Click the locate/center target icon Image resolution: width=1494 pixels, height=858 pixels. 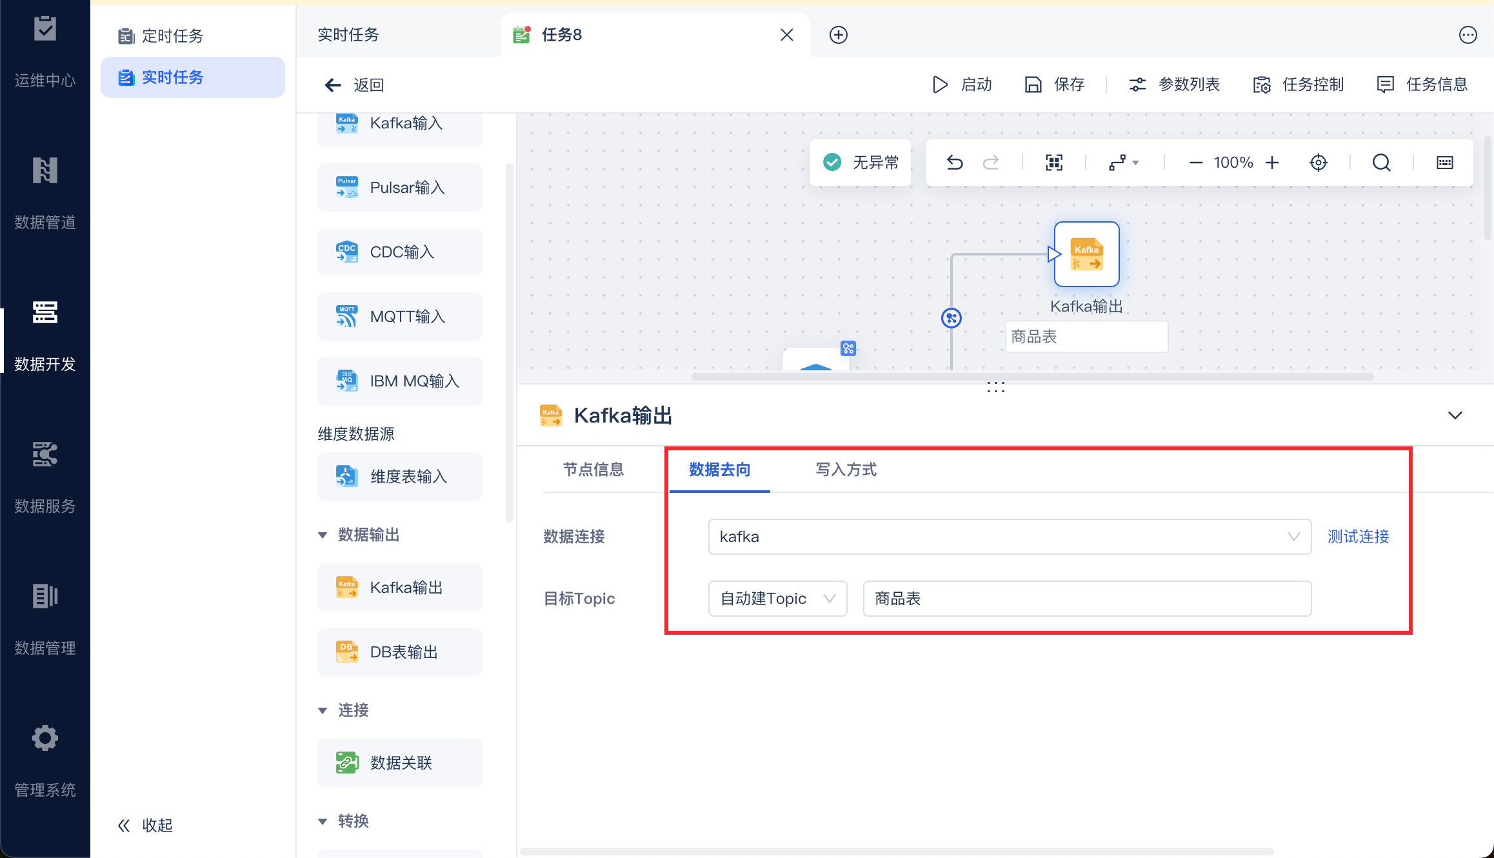(x=1319, y=163)
